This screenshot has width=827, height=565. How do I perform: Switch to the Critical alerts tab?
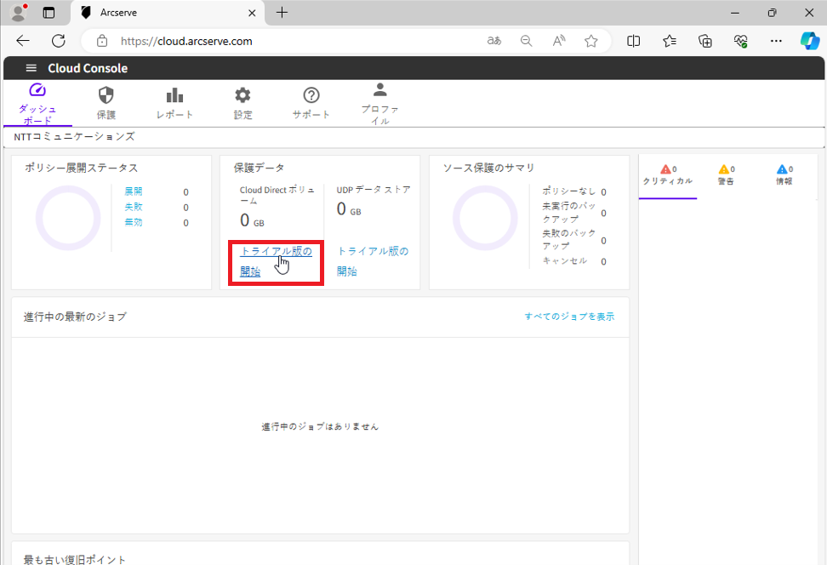tap(668, 175)
